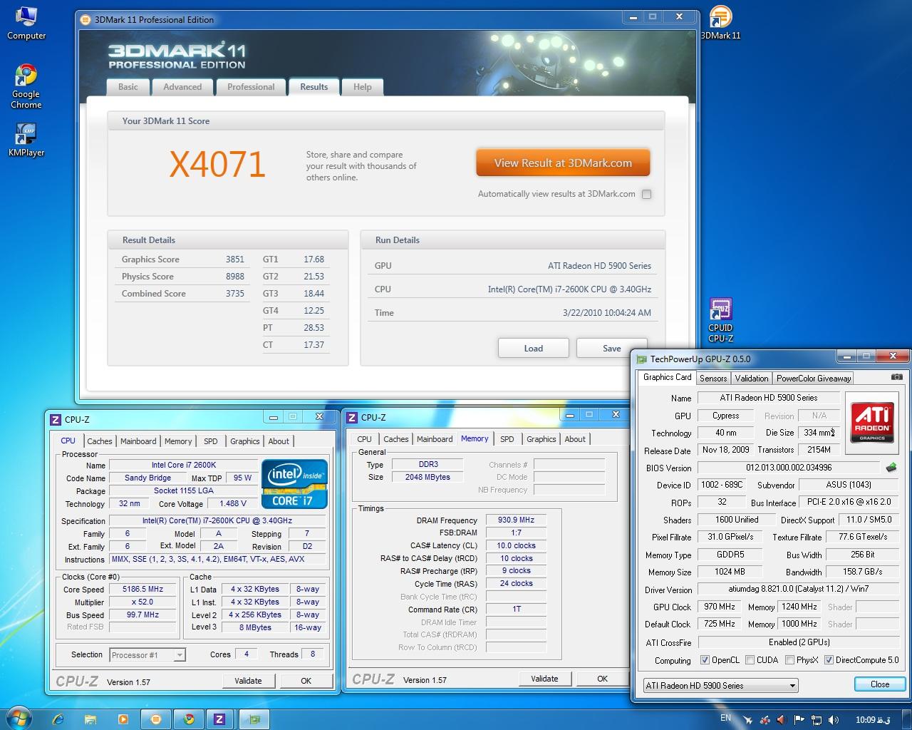Click the GPU-Z camera screenshot icon
The height and width of the screenshot is (730, 912).
coord(898,377)
